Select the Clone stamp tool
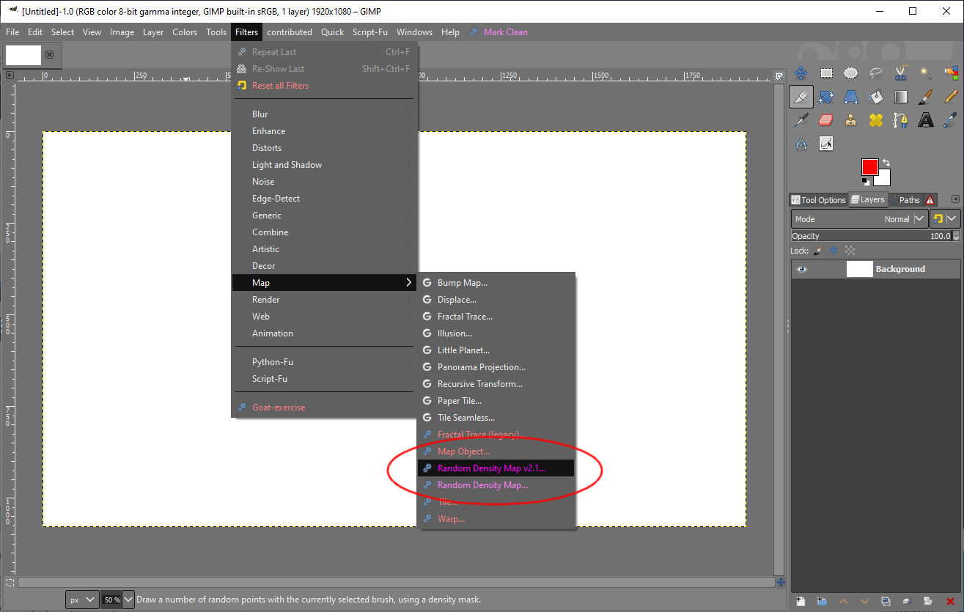The height and width of the screenshot is (612, 964). [x=850, y=119]
